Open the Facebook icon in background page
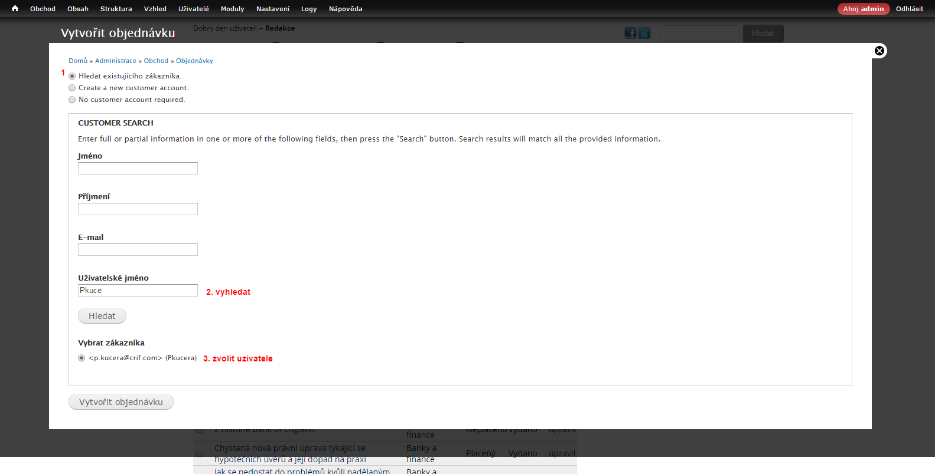Viewport: 935px width, 474px height. click(x=630, y=33)
